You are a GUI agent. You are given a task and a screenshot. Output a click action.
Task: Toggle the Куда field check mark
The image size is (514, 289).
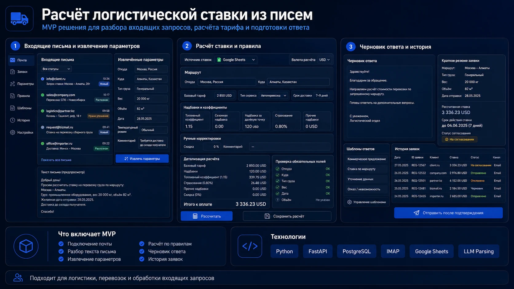click(x=278, y=175)
